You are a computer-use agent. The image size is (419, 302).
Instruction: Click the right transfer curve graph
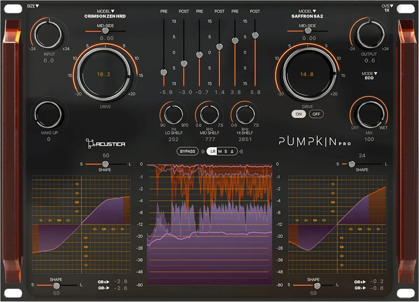pyautogui.click(x=337, y=224)
